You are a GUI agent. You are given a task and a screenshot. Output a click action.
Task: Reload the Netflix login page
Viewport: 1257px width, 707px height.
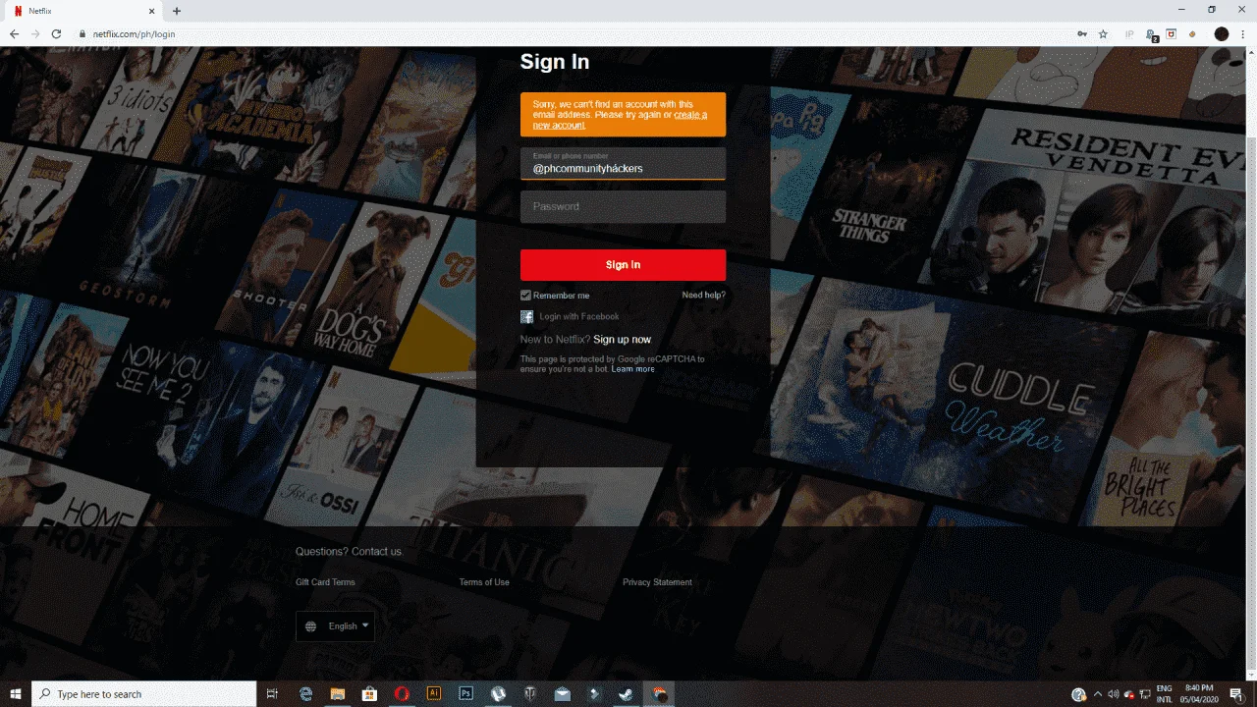tap(58, 33)
